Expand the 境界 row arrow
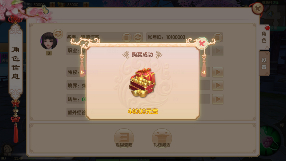The height and width of the screenshot is (161, 286). coord(218,85)
